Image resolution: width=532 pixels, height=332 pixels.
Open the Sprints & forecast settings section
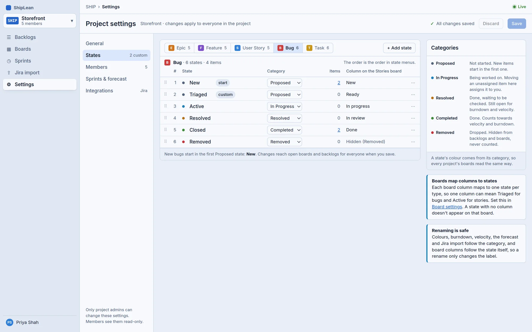[117, 79]
